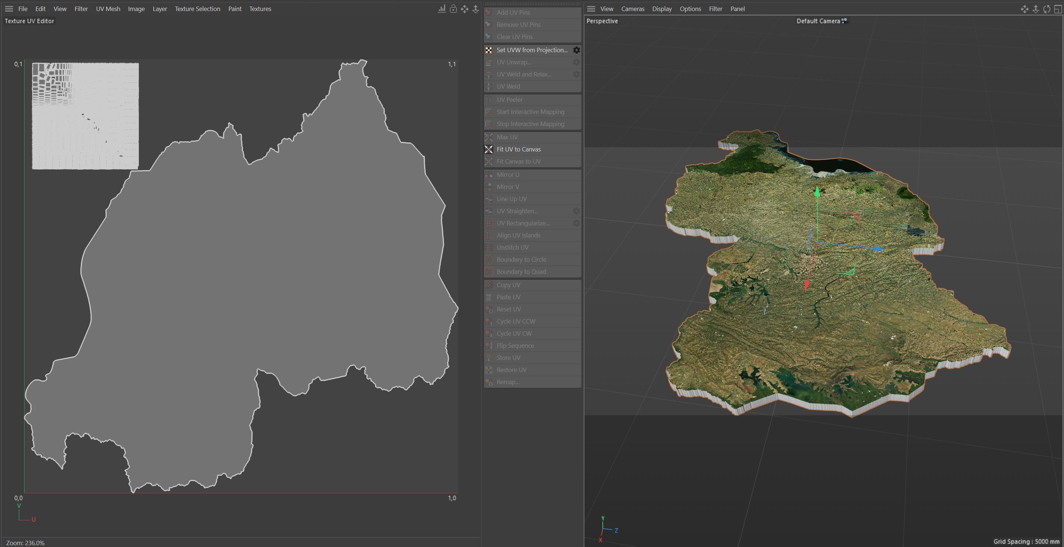Open the UV Mesh menu
The image size is (1064, 547).
click(108, 9)
